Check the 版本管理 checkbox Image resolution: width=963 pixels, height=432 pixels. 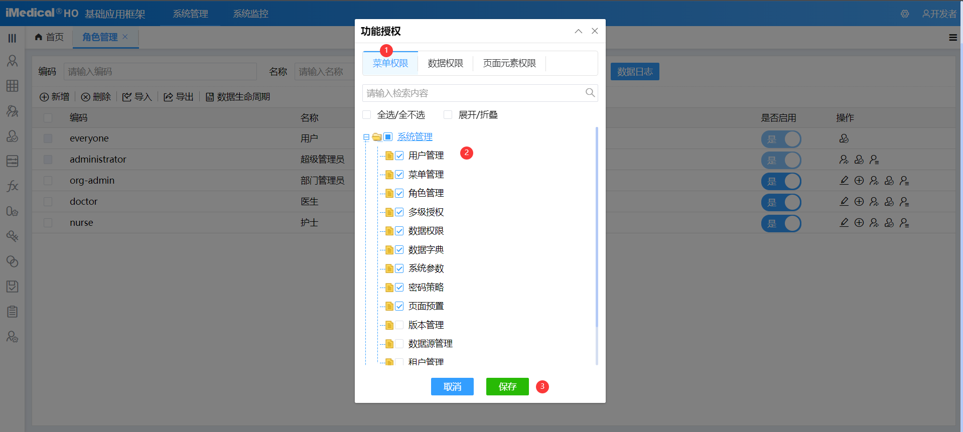(x=399, y=325)
